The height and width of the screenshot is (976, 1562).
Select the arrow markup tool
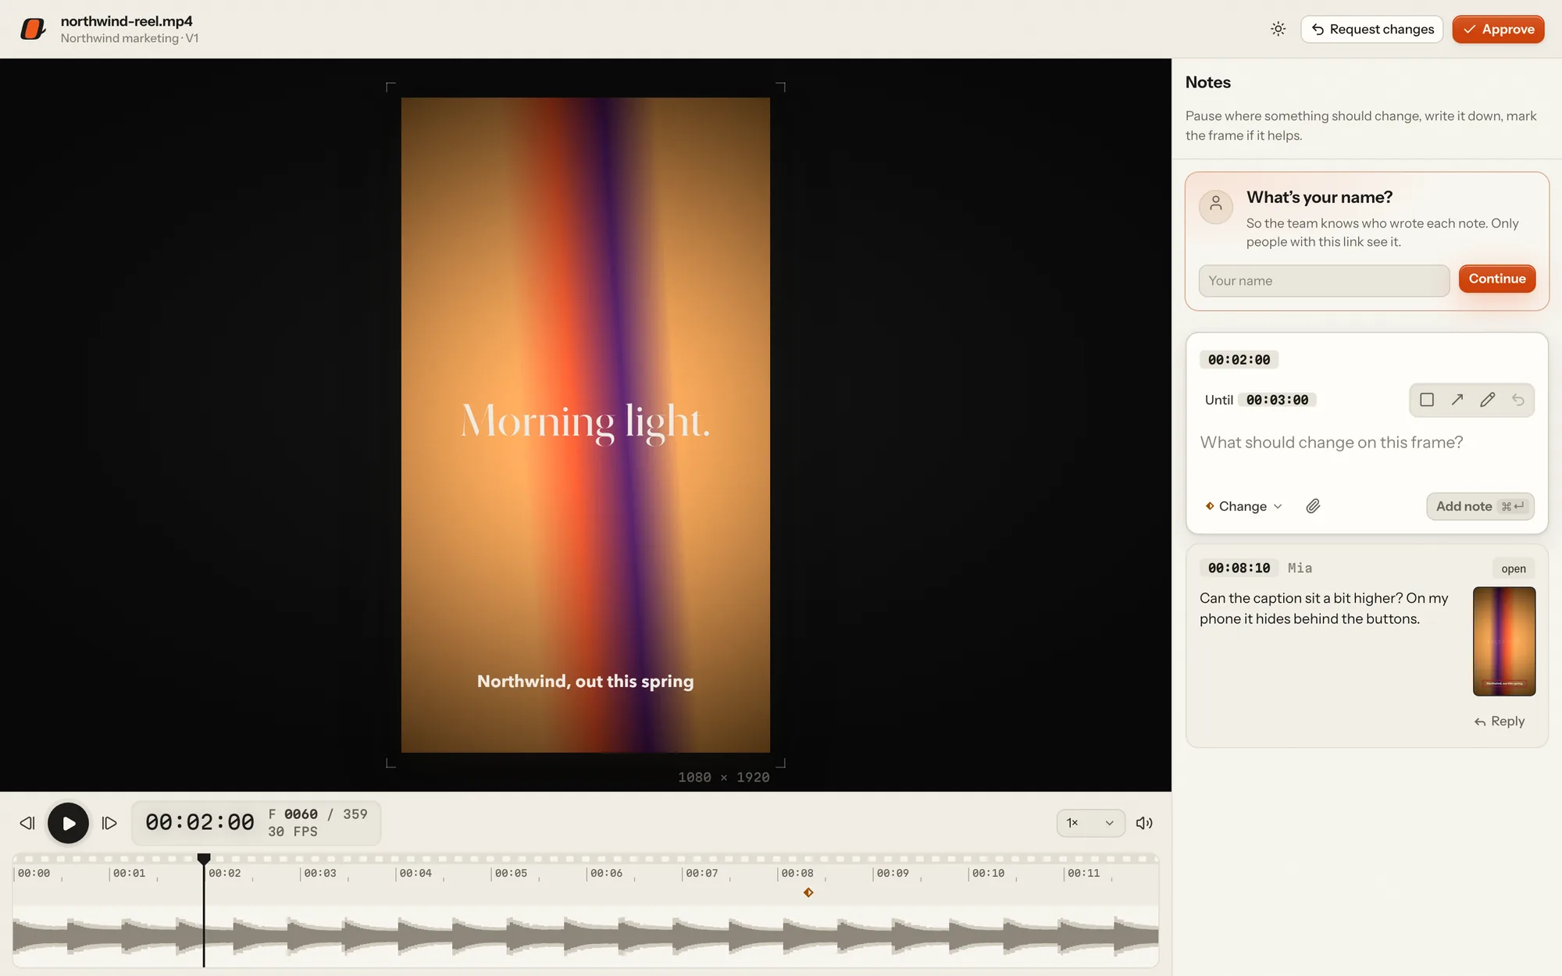pyautogui.click(x=1457, y=400)
